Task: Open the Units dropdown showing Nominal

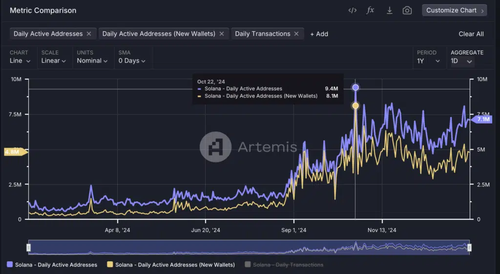Action: coord(92,61)
